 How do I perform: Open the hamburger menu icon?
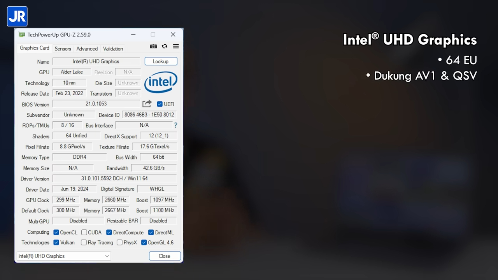pyautogui.click(x=176, y=46)
